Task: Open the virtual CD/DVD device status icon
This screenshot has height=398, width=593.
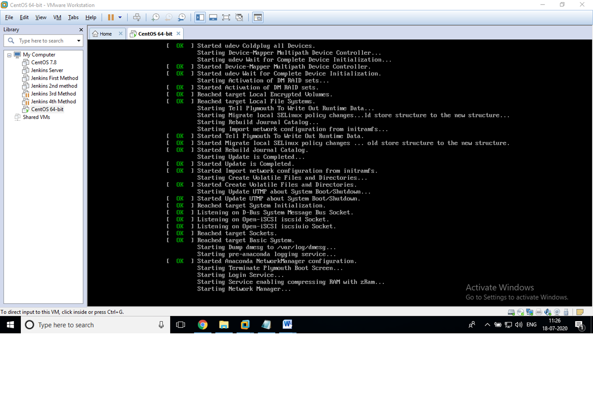Action: [x=520, y=312]
